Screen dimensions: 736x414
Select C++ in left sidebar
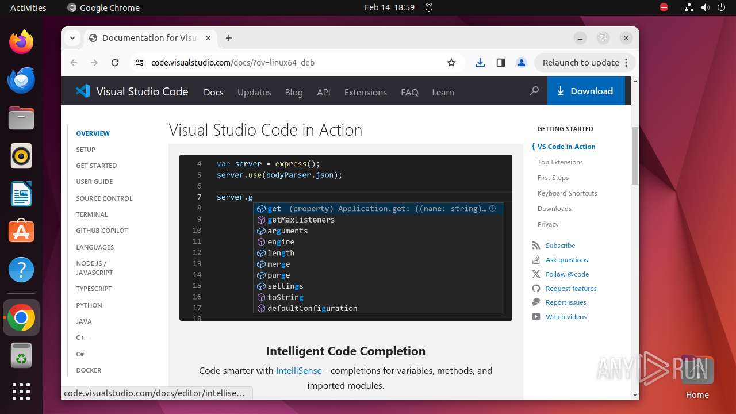82,338
